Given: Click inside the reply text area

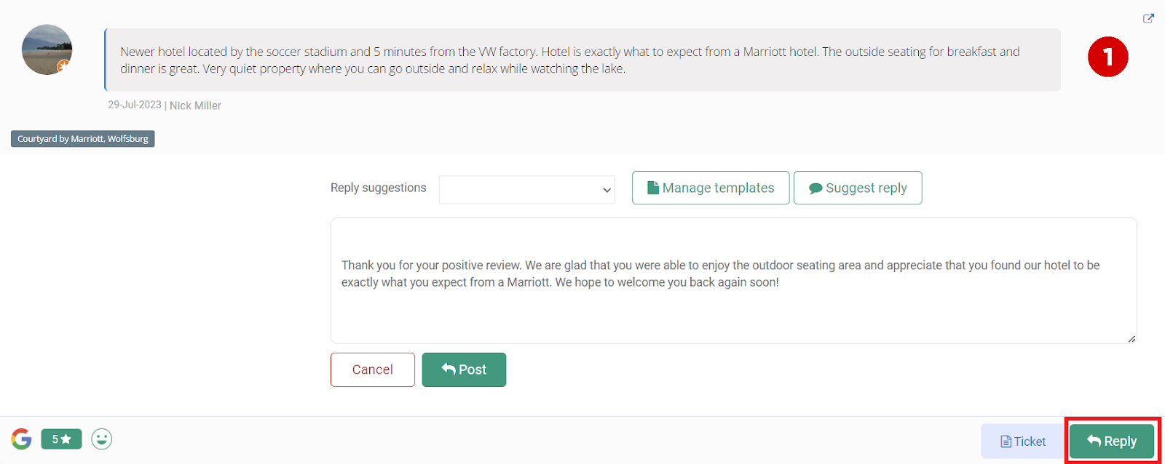Looking at the screenshot, I should click(734, 281).
